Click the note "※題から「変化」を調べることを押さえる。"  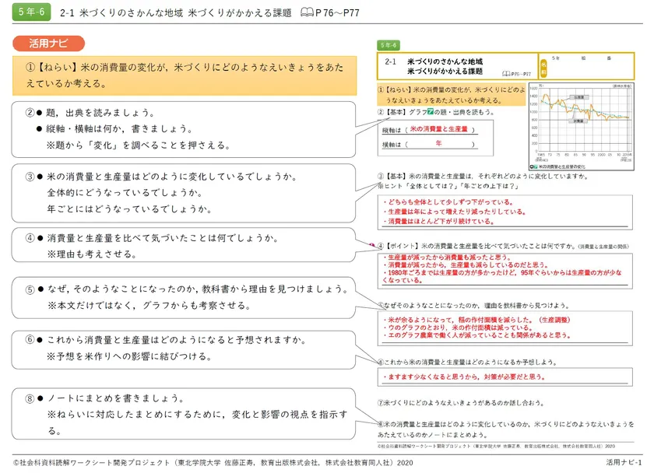tap(139, 145)
